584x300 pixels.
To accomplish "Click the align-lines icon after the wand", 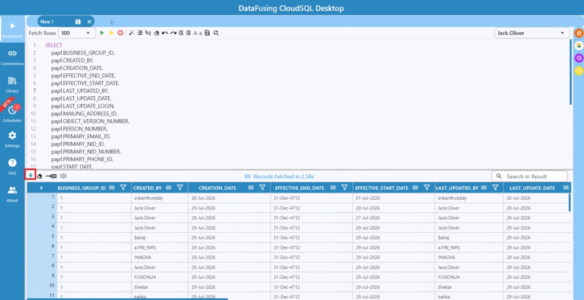I will (140, 33).
